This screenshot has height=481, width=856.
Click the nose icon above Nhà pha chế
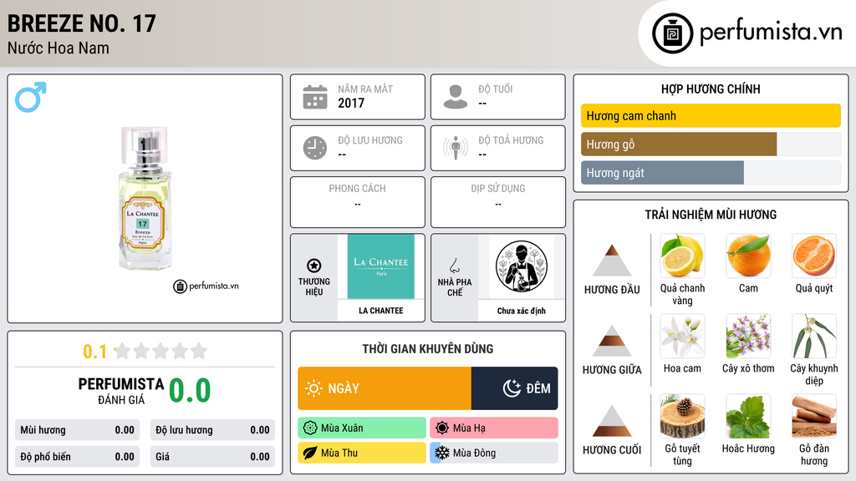tap(454, 266)
